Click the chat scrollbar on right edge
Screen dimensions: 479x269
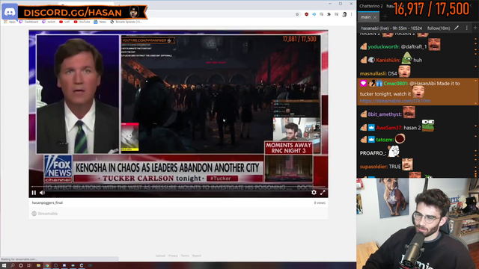point(476,105)
